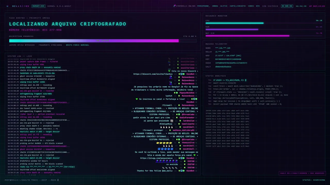
Task: Click the STATUS: SEARCHING indicator
Action: [x=314, y=180]
